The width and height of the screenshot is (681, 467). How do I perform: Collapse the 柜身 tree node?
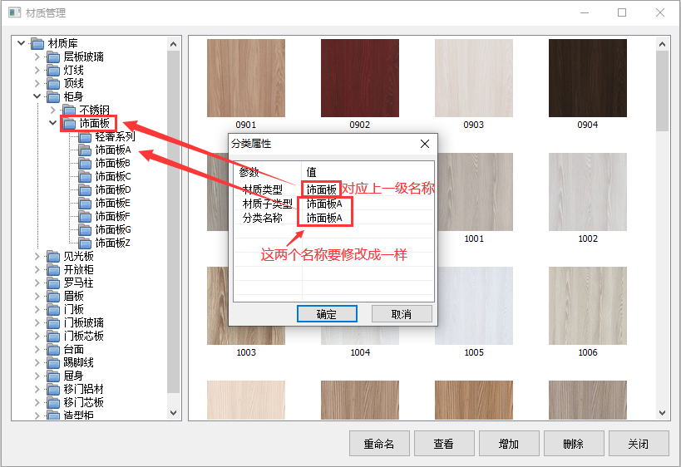(x=37, y=96)
